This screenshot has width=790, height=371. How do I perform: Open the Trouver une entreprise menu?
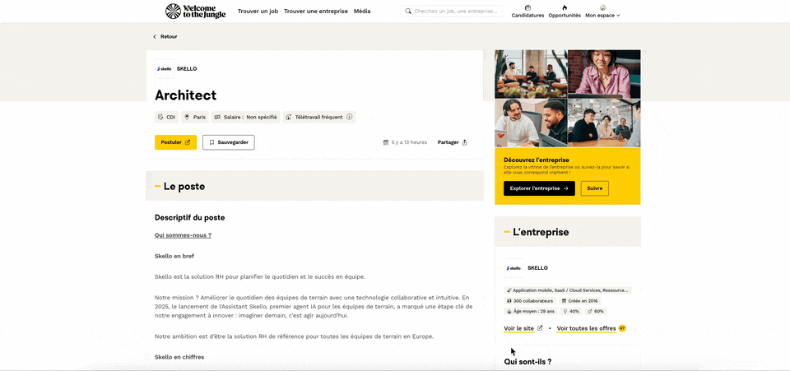click(x=316, y=11)
